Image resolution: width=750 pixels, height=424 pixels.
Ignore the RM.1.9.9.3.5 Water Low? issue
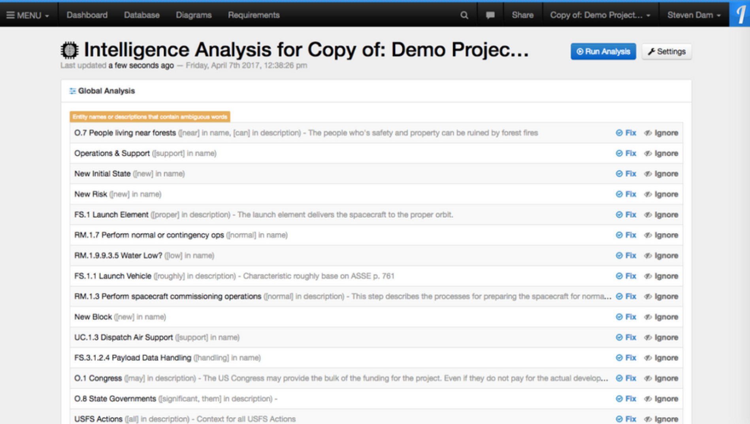pyautogui.click(x=661, y=256)
